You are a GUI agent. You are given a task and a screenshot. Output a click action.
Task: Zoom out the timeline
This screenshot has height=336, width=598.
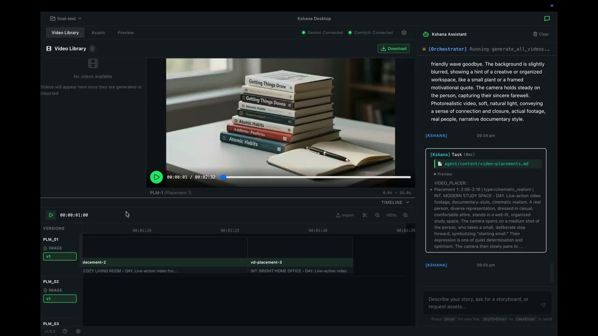click(x=377, y=215)
